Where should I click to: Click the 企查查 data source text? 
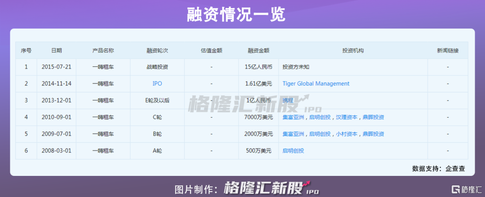click(455, 169)
